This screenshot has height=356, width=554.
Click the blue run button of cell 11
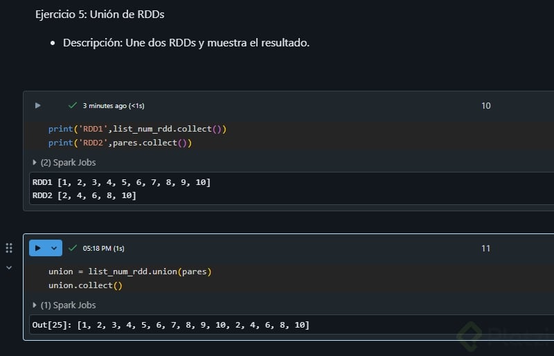coord(38,248)
